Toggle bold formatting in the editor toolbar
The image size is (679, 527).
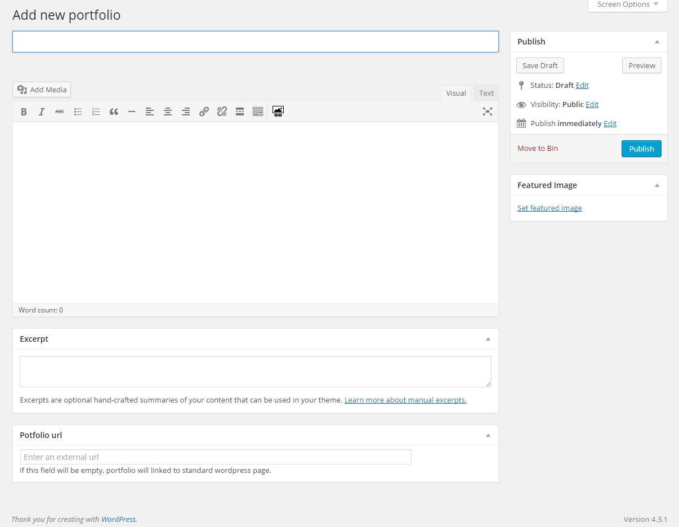click(x=24, y=111)
